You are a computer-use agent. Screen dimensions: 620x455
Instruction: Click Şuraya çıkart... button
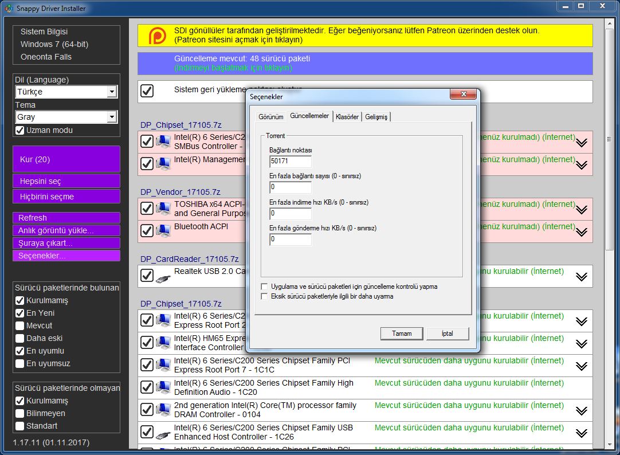(66, 243)
